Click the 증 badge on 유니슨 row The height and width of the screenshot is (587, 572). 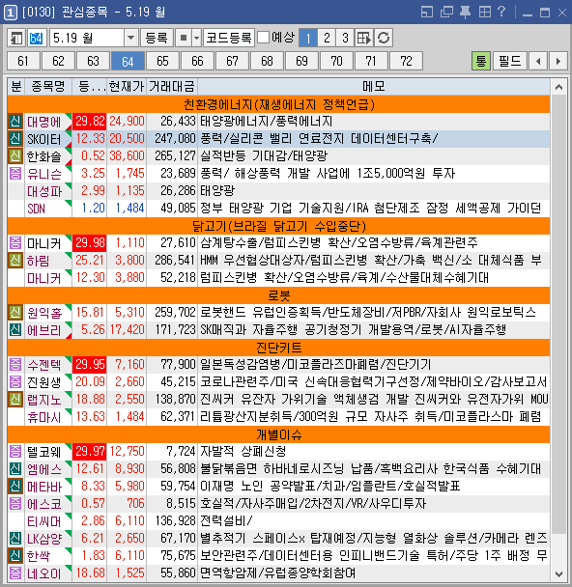(x=15, y=174)
